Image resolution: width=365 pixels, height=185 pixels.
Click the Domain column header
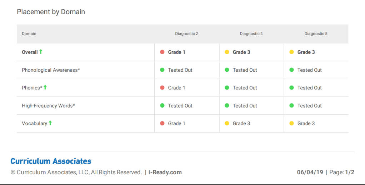coord(29,34)
